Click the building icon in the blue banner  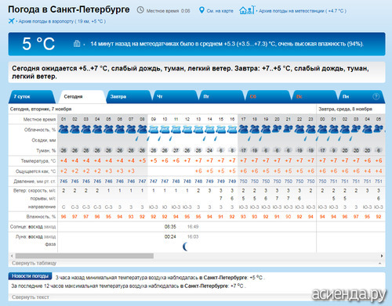tap(77, 43)
